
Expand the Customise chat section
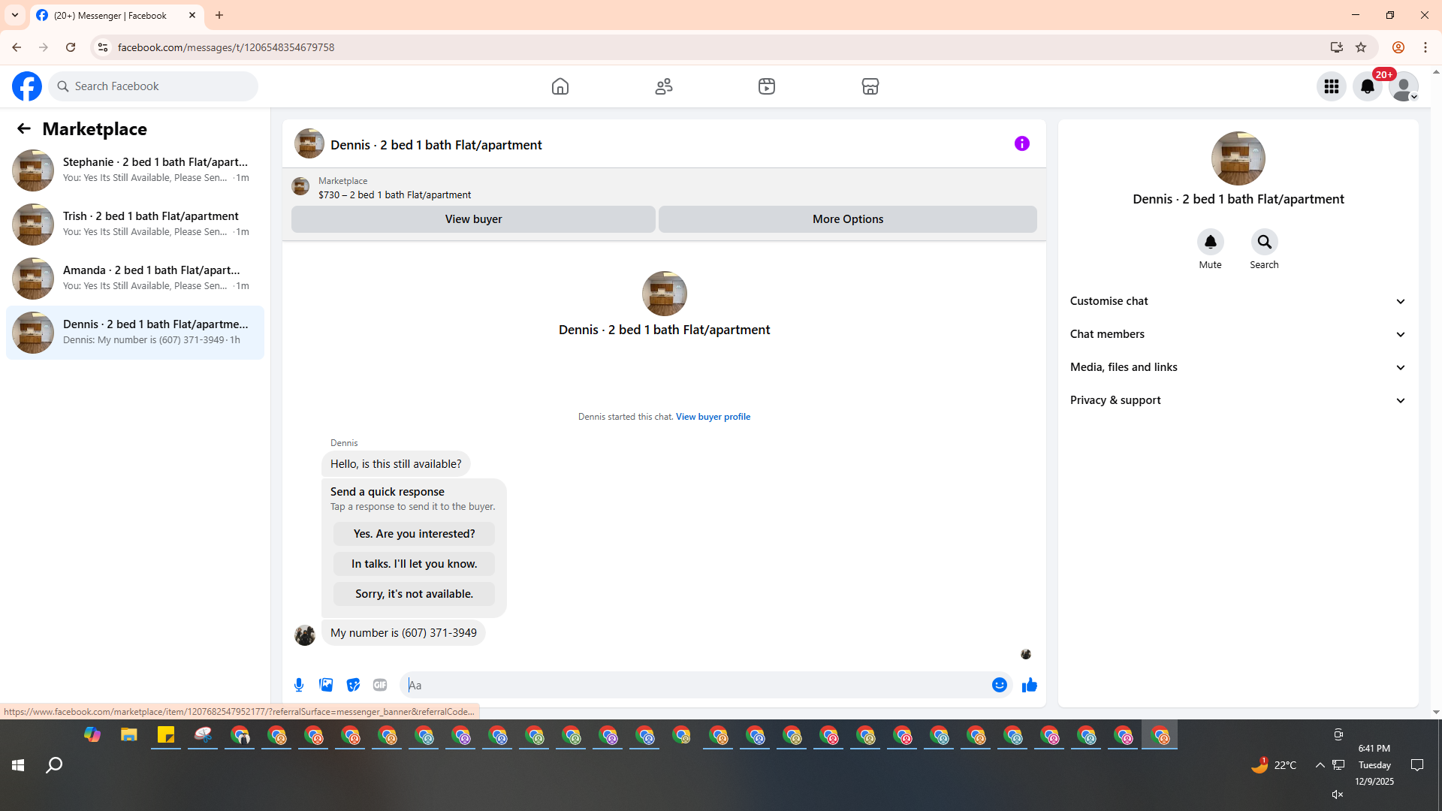click(1238, 301)
